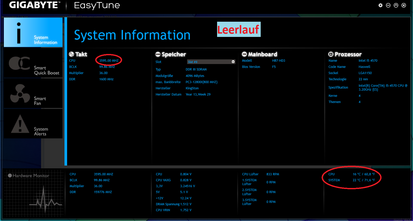Image resolution: width=413 pixels, height=221 pixels.
Task: Open the System Alerts tab
Action: click(x=33, y=124)
